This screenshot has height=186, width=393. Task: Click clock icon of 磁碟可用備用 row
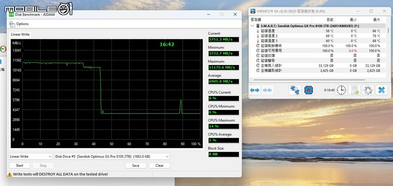[258, 50]
